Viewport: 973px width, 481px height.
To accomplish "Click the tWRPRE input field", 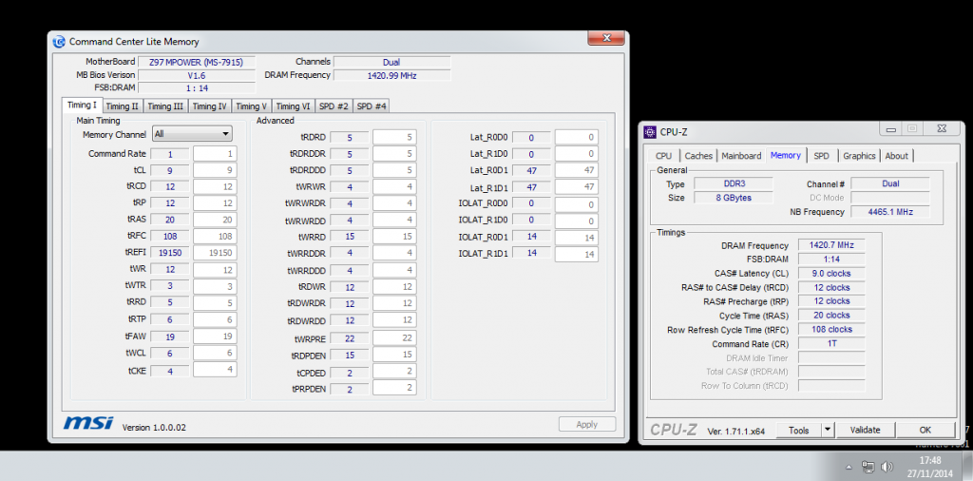I will [394, 337].
